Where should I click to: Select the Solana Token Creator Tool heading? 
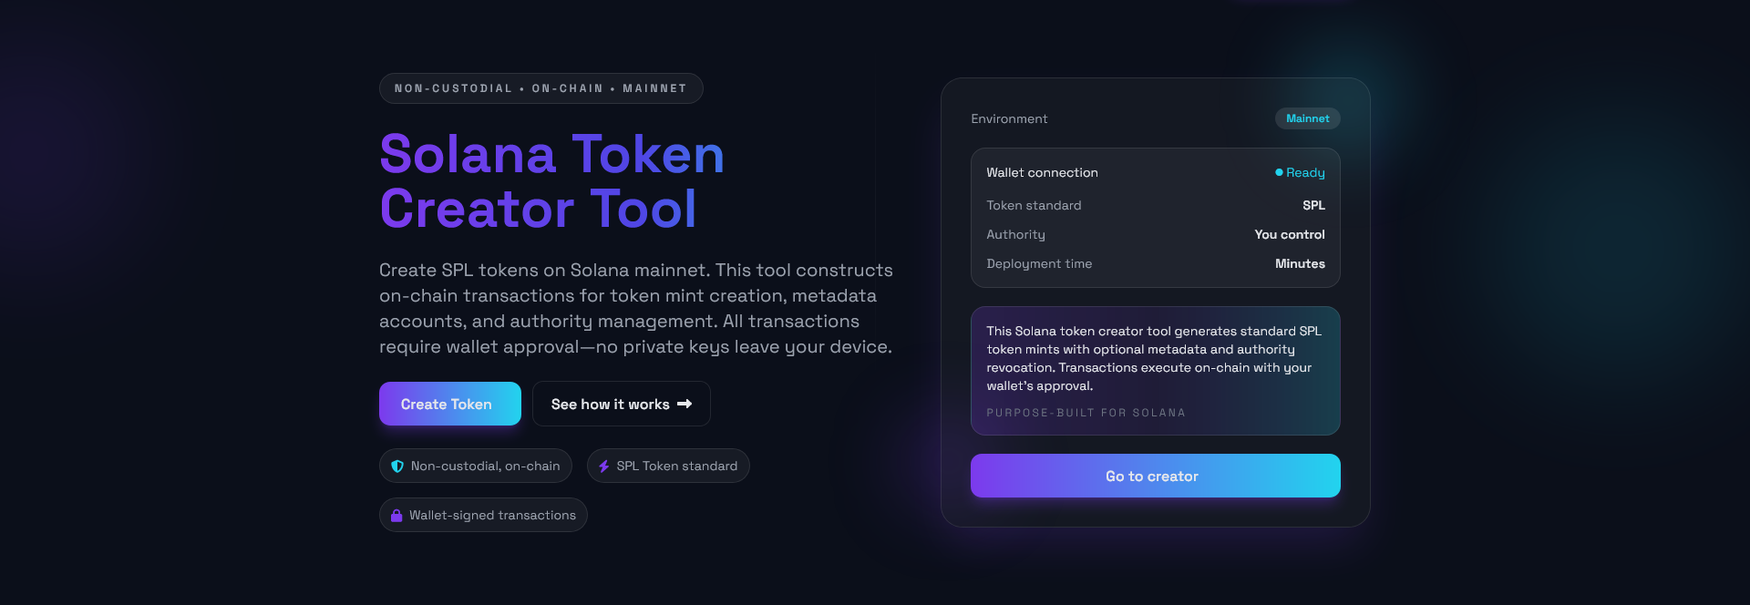tap(551, 182)
